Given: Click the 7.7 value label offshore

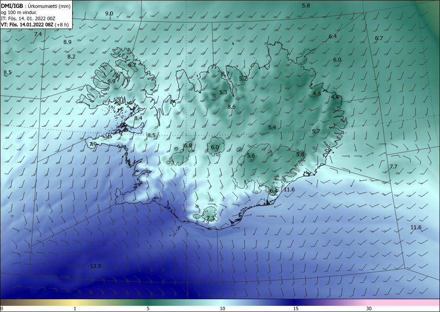Looking at the screenshot, I should (393, 167).
